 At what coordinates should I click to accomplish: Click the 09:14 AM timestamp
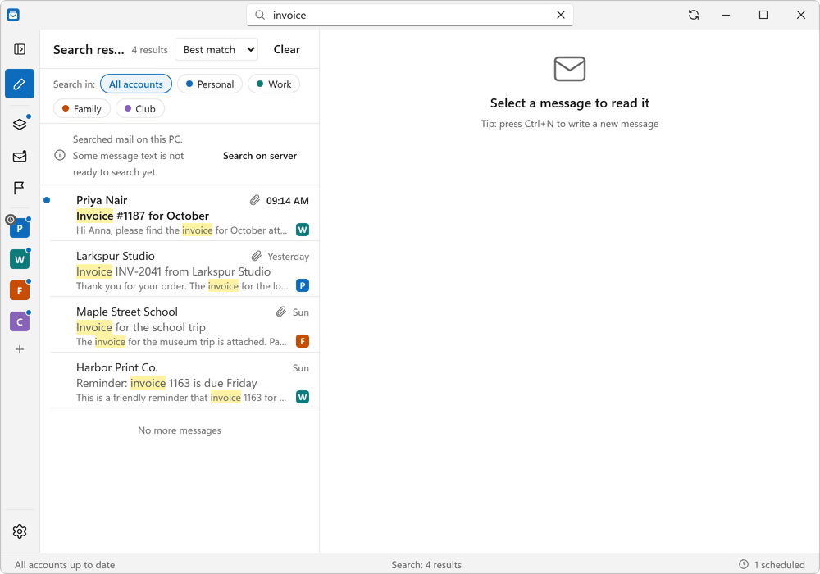288,201
